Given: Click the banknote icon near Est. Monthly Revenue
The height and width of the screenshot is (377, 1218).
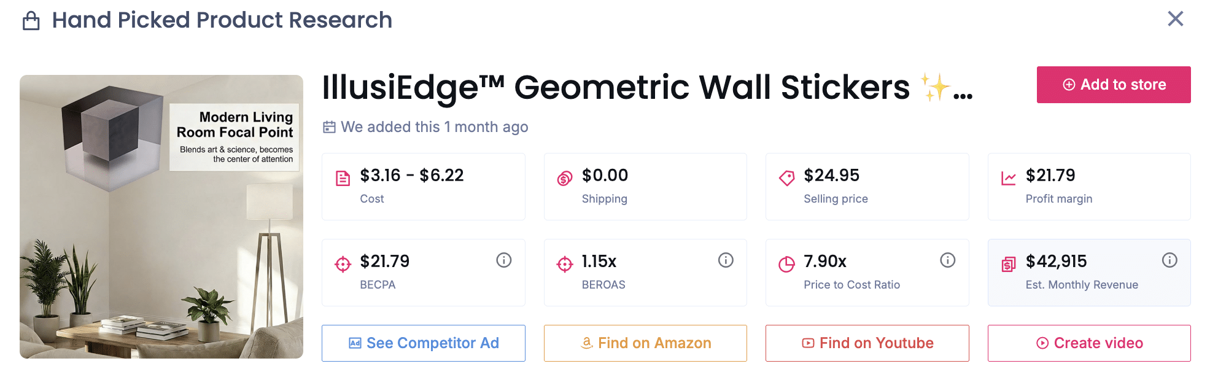Looking at the screenshot, I should coord(1009,262).
